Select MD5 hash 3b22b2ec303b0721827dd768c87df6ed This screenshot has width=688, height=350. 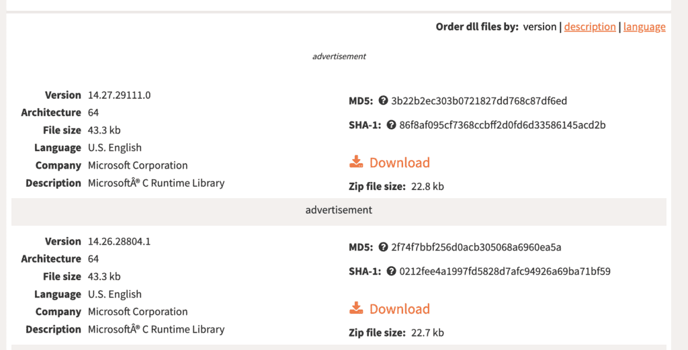[479, 101]
